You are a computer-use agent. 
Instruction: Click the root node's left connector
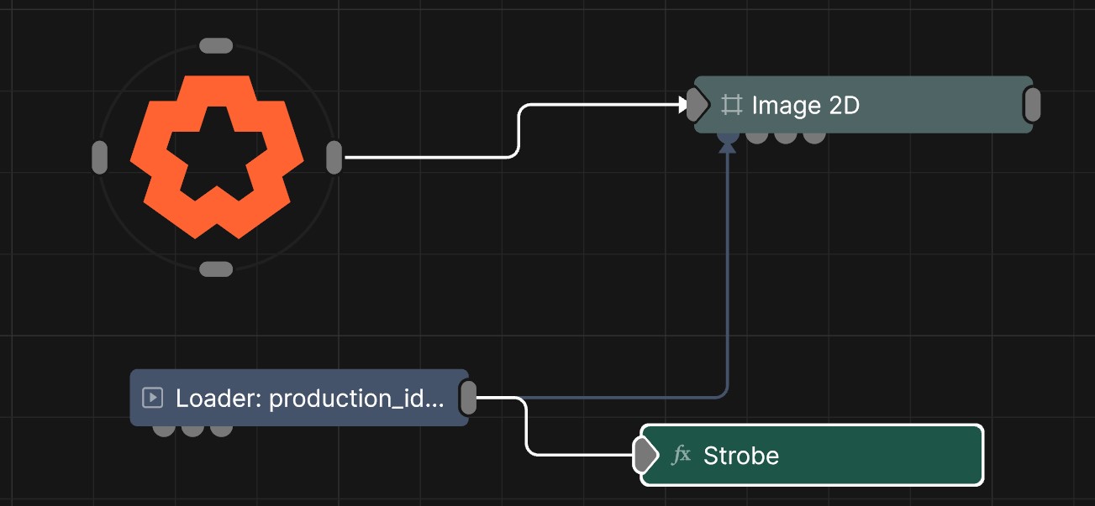coord(99,158)
